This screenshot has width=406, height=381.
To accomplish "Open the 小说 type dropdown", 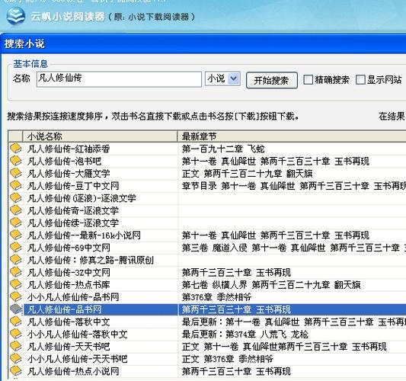I will (222, 78).
